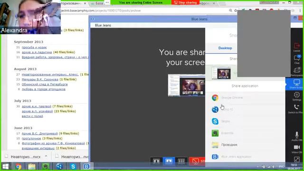Open June 10 link with 3 files/links
Screen dimensions: 304x171
coord(31,138)
